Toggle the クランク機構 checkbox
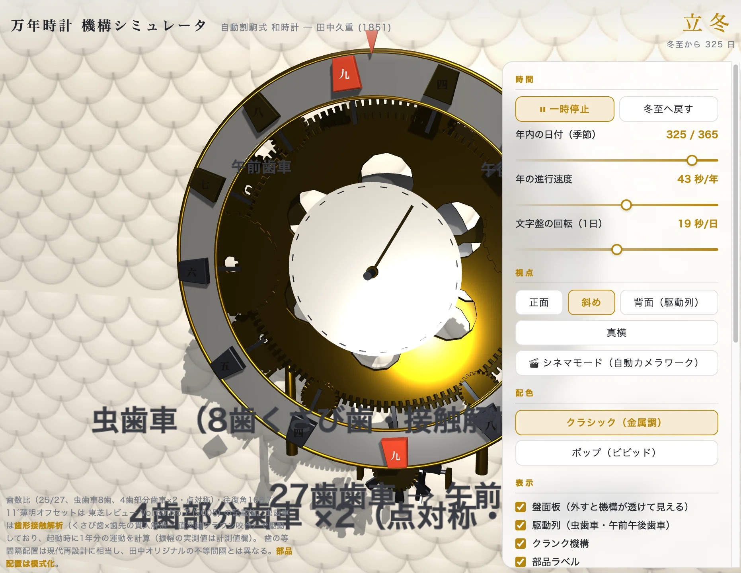The height and width of the screenshot is (573, 741). (x=521, y=544)
